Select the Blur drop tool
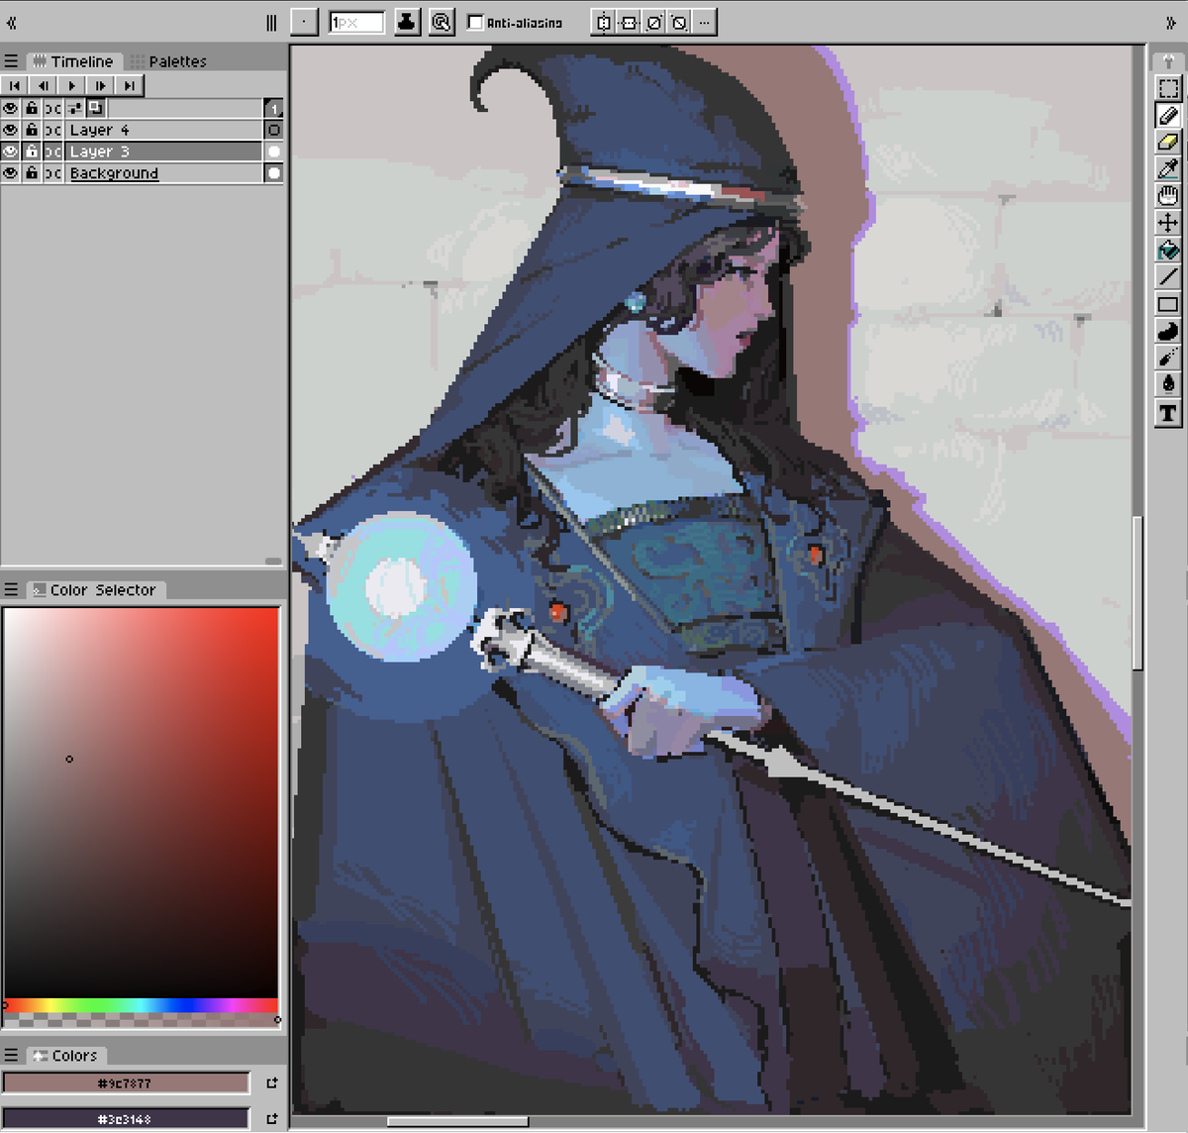The image size is (1188, 1133). pyautogui.click(x=1168, y=384)
